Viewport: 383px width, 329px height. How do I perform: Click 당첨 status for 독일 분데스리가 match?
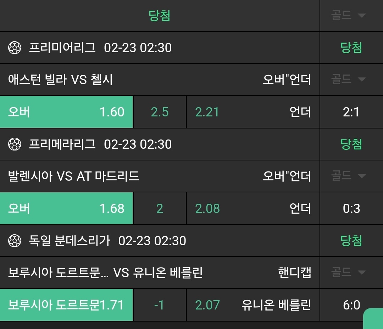pos(351,241)
